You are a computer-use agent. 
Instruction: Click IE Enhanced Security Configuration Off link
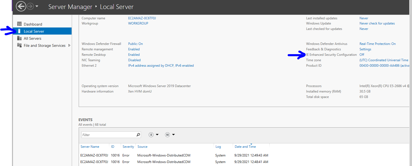click(x=362, y=55)
